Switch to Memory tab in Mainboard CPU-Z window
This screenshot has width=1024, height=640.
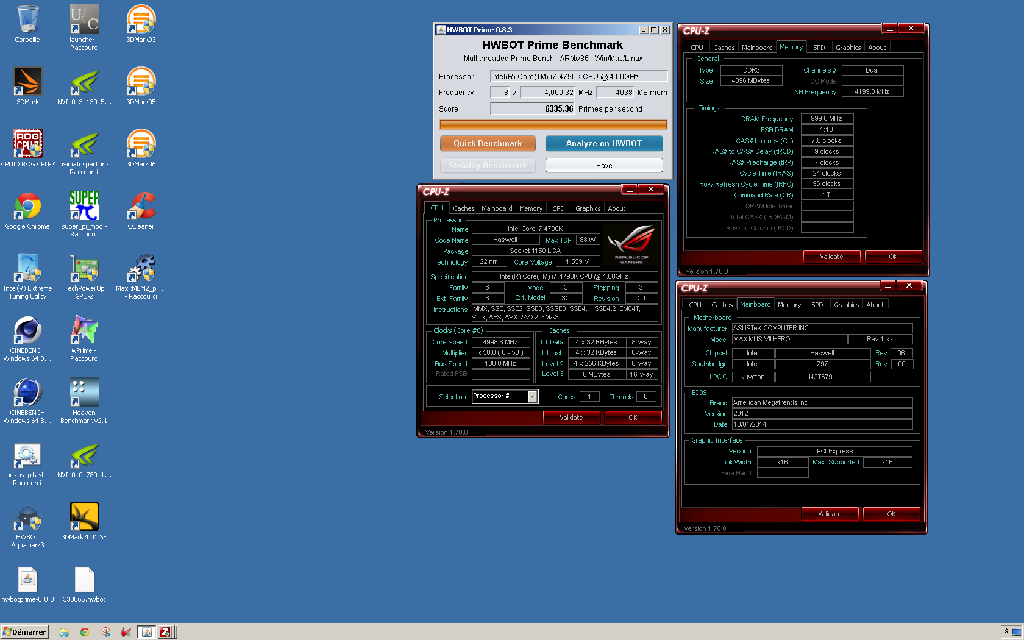pyautogui.click(x=789, y=305)
